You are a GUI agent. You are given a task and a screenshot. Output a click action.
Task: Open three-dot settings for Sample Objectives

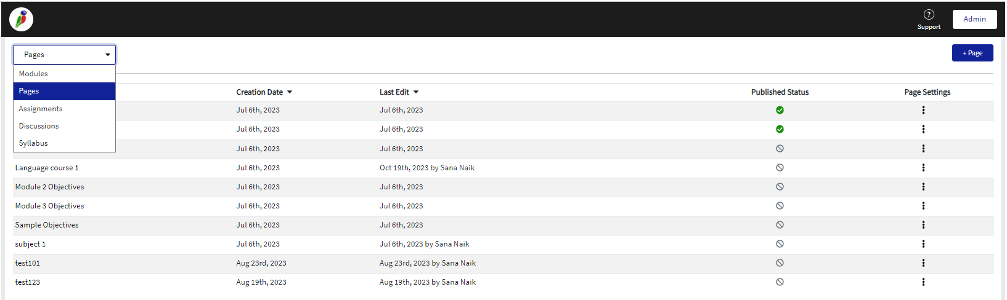[923, 224]
